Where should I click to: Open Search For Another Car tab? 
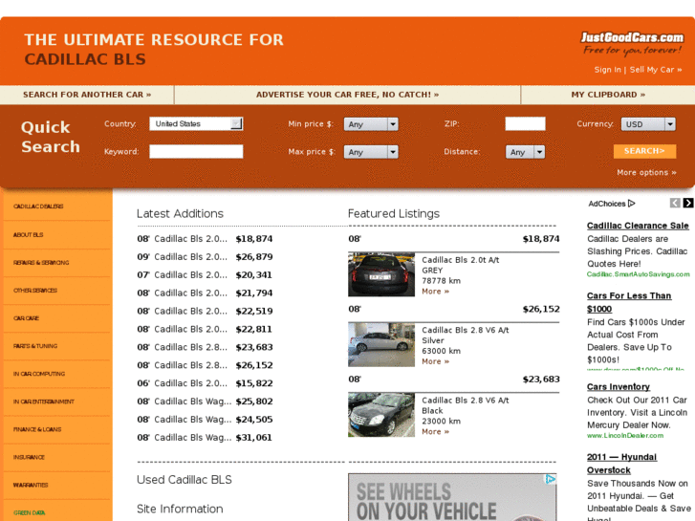pyautogui.click(x=87, y=95)
